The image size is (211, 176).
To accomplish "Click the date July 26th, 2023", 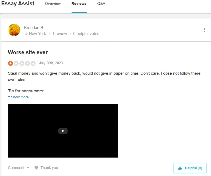I will pos(51,63).
